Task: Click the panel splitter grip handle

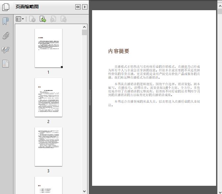Action: point(90,98)
